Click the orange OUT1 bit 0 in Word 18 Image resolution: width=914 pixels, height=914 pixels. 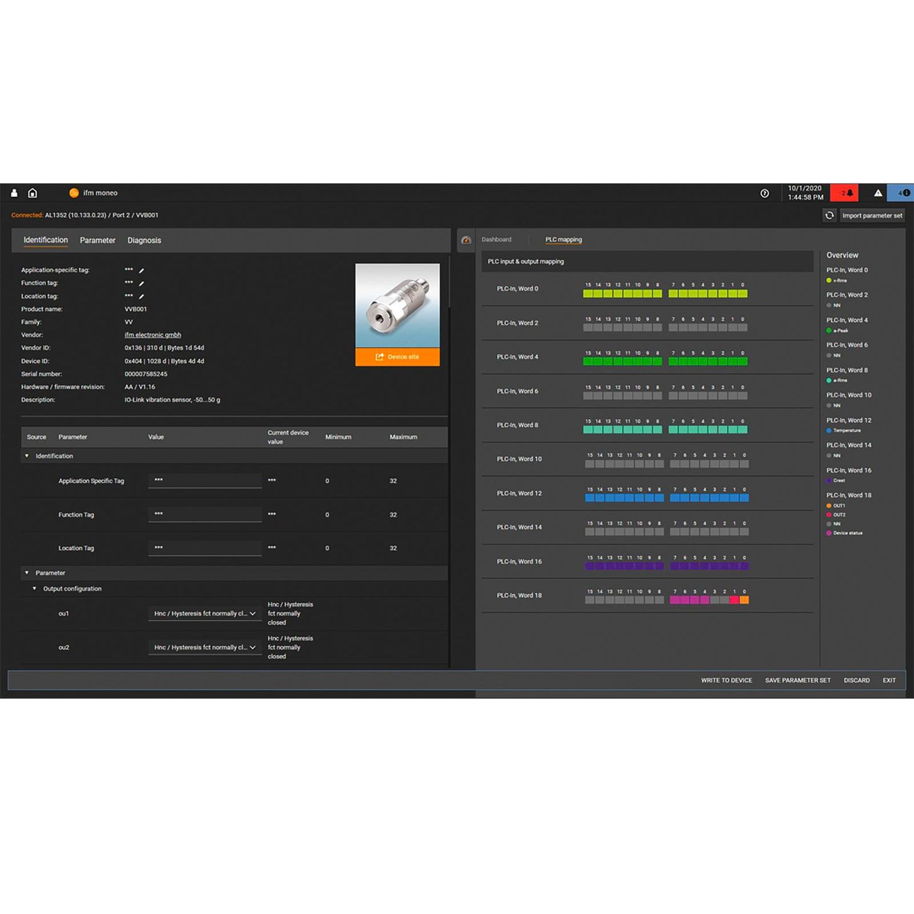pos(744,600)
